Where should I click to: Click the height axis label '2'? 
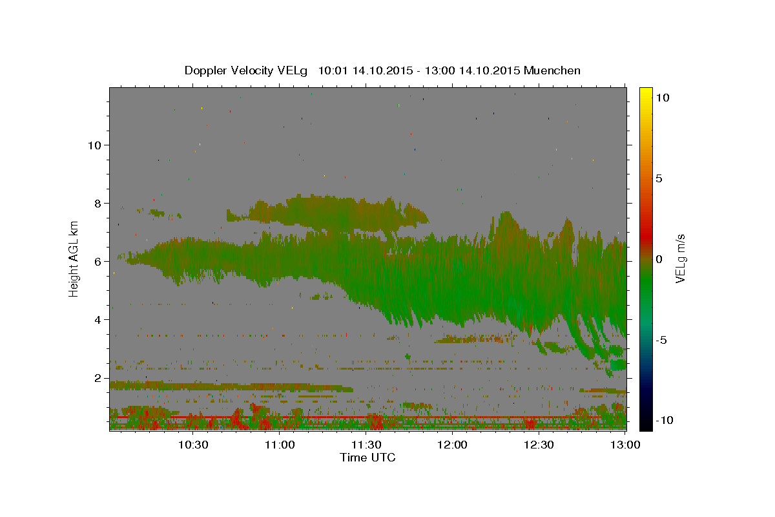click(97, 378)
